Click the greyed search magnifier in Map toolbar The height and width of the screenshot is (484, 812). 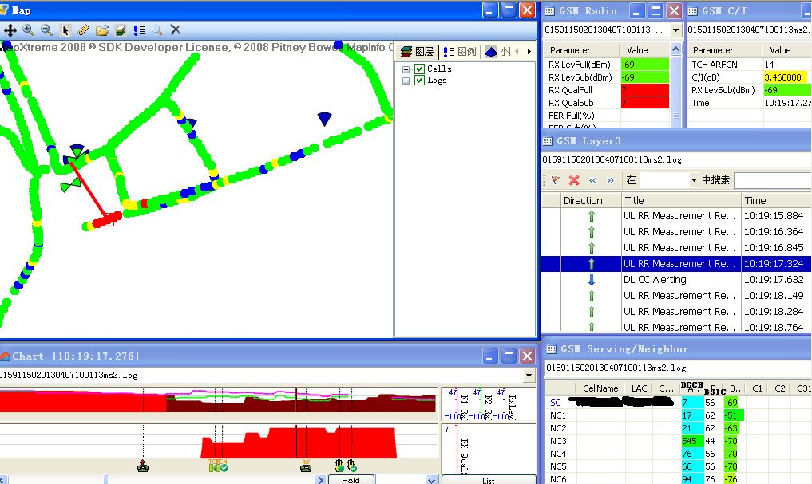click(x=157, y=30)
